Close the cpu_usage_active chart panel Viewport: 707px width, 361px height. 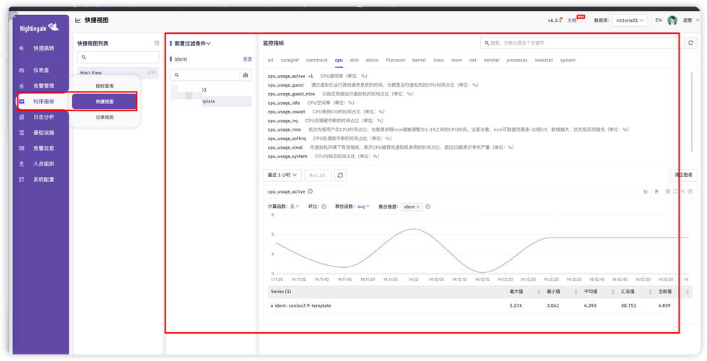(x=690, y=191)
